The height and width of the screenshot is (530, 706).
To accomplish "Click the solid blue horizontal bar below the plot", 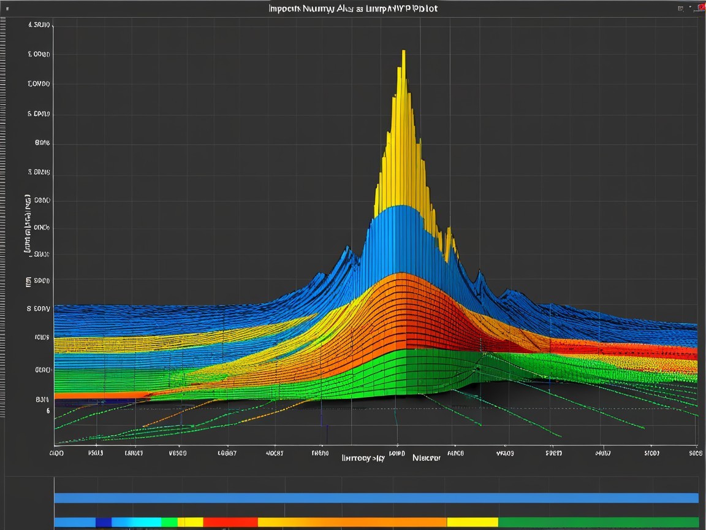I will click(376, 497).
